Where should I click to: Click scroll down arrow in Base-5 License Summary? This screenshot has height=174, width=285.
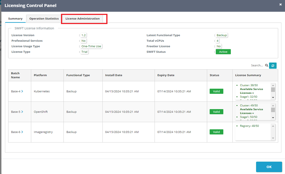tap(273, 118)
